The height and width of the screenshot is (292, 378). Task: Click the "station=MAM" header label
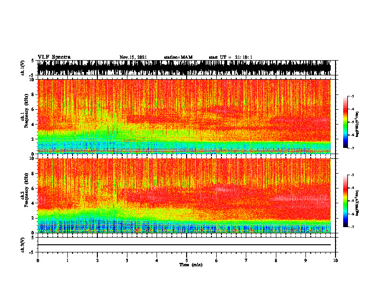pos(178,57)
